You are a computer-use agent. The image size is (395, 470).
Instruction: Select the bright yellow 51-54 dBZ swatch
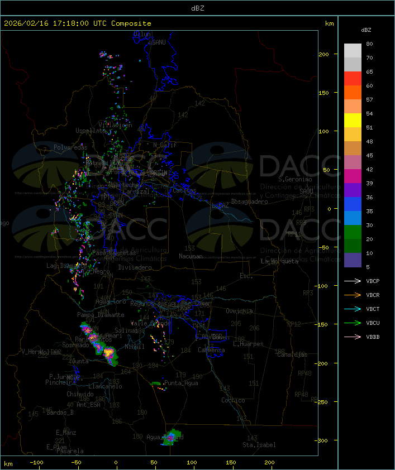353,121
